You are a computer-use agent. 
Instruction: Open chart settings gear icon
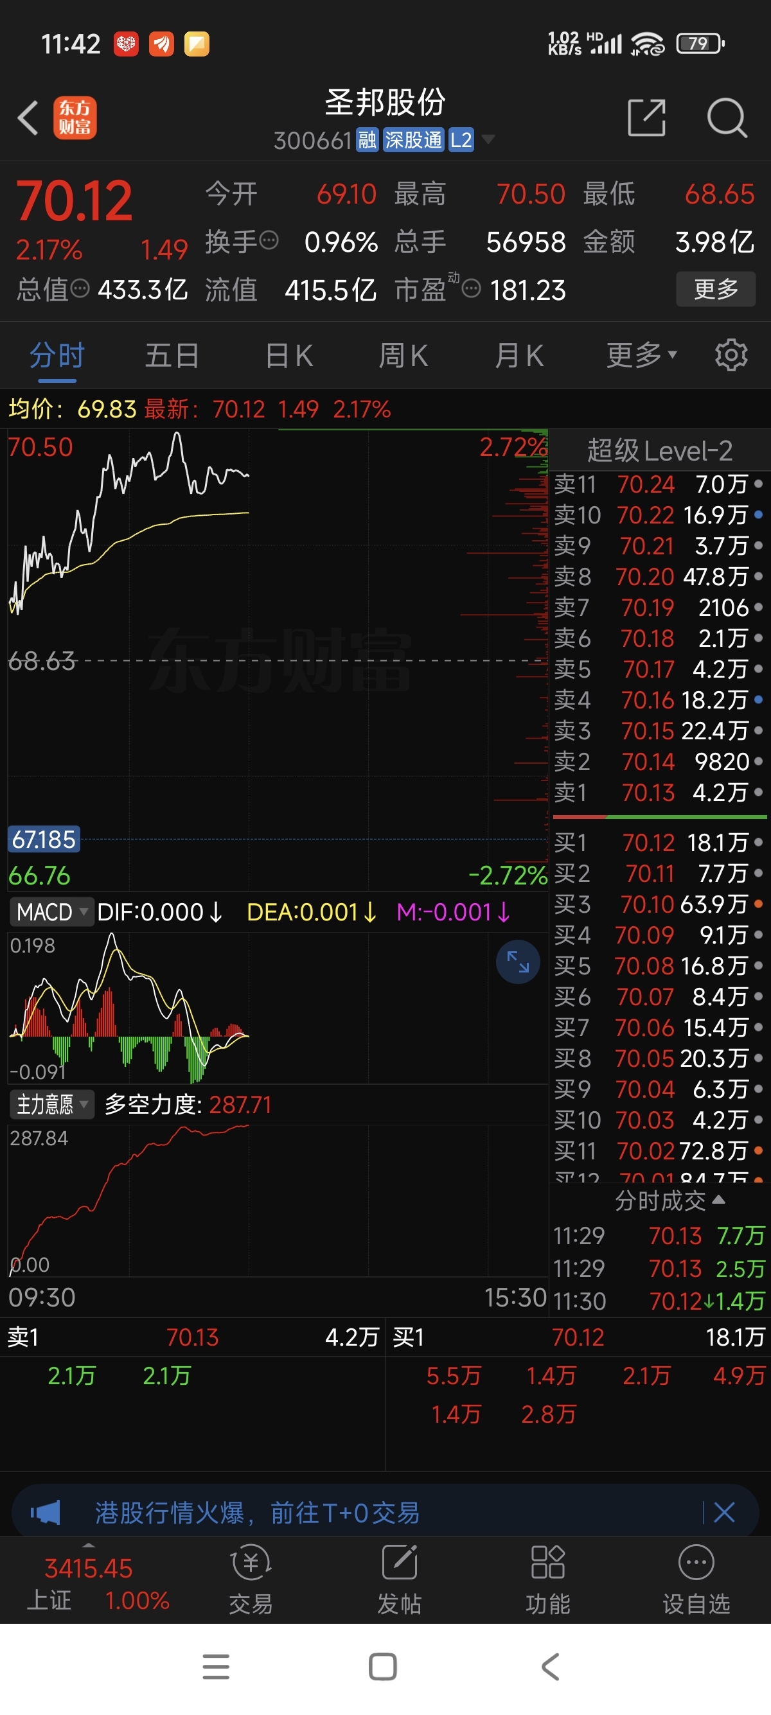pos(731,355)
